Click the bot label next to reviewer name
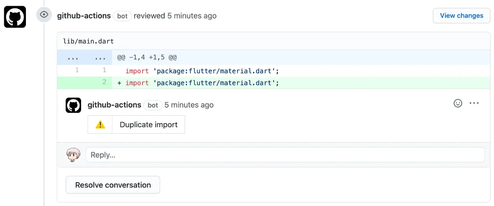Viewport: 494px width, 206px height. 123,16
